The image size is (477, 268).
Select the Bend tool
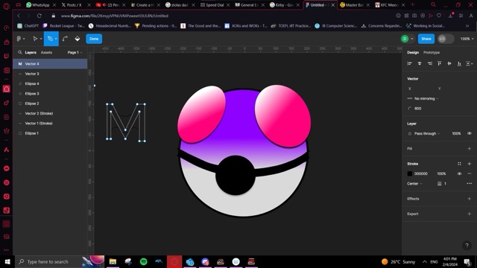tap(65, 39)
